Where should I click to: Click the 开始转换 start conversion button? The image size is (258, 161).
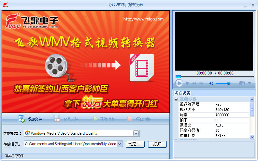pos(104,119)
